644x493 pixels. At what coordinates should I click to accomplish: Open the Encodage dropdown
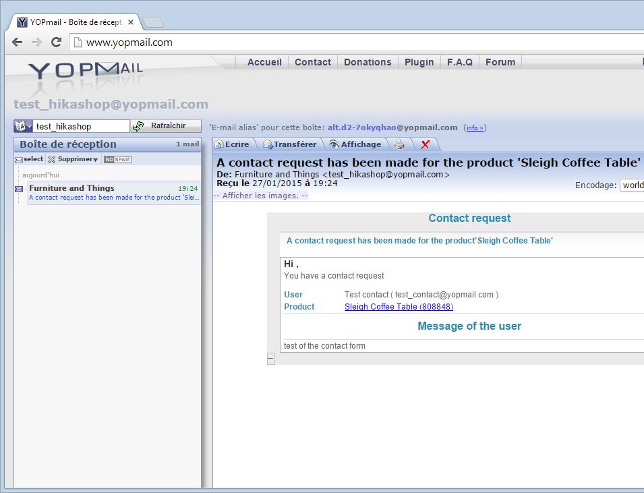[632, 185]
